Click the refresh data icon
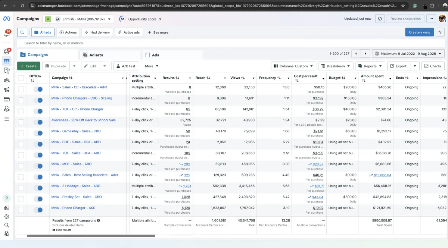 [x=380, y=19]
